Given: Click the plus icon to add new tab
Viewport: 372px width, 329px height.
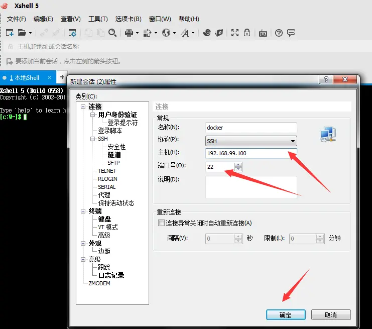Looking at the screenshot, I should [x=62, y=77].
